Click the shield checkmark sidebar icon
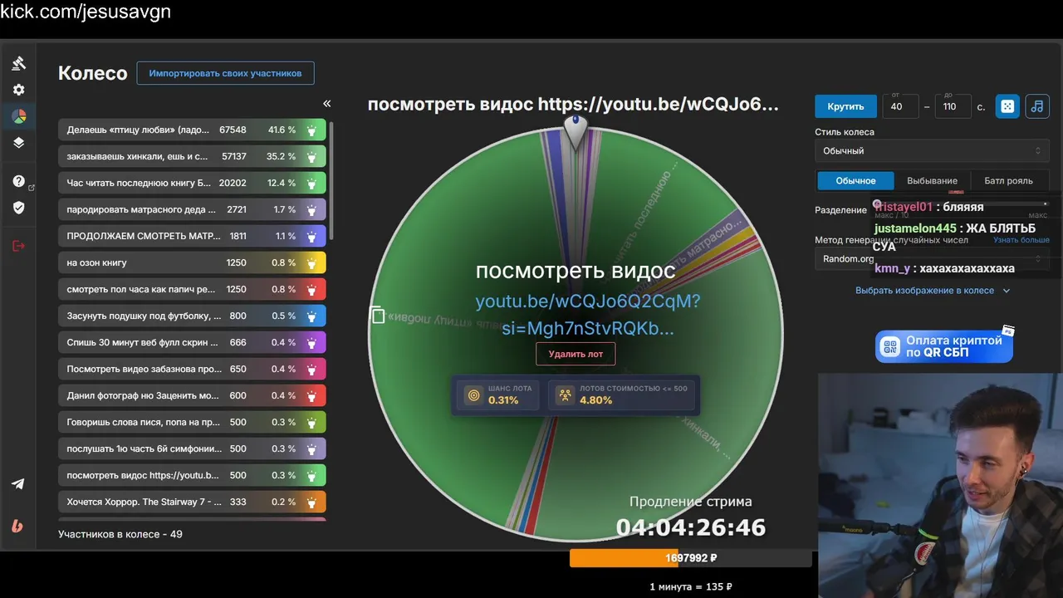 [x=18, y=208]
